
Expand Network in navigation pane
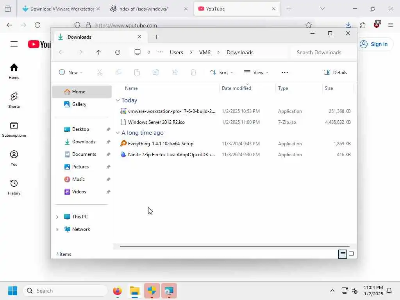pos(57,229)
